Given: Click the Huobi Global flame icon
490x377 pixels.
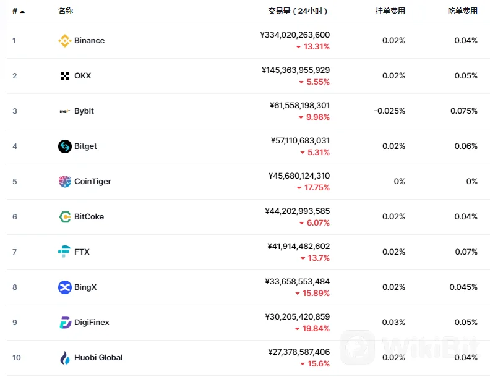Looking at the screenshot, I should point(65,358).
